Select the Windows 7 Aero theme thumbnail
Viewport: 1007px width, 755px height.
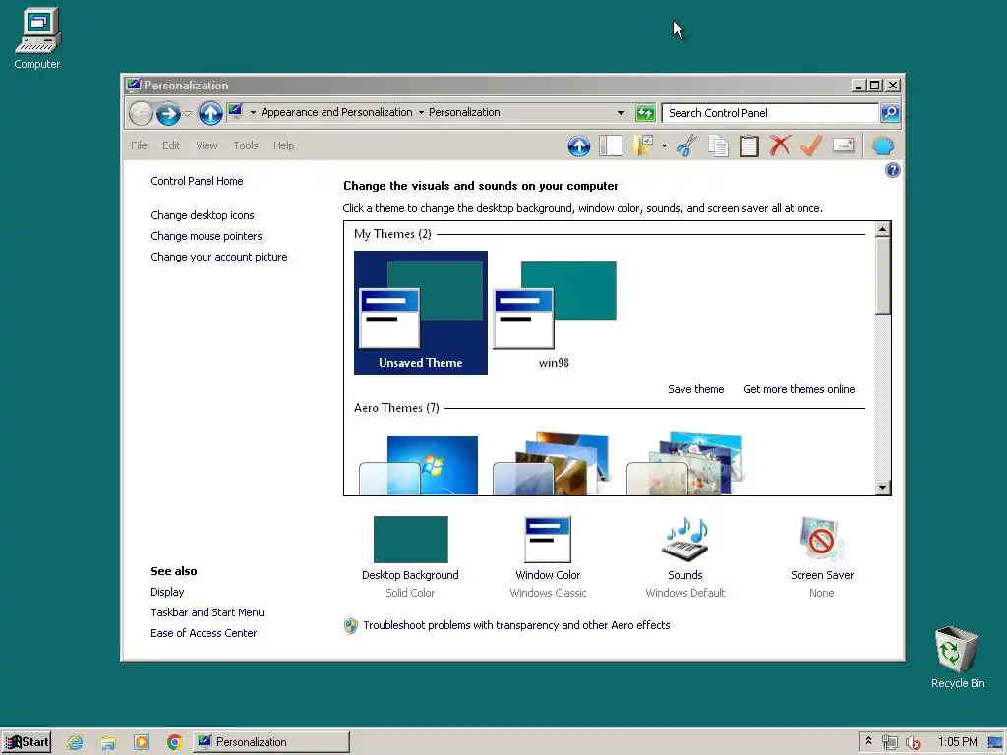(419, 464)
